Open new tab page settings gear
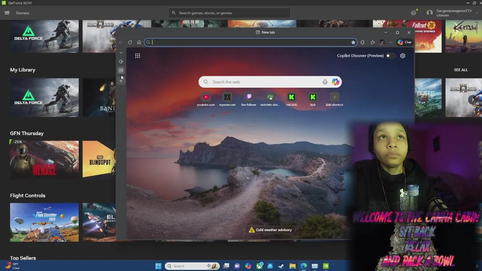This screenshot has height=271, width=482. pos(403,56)
